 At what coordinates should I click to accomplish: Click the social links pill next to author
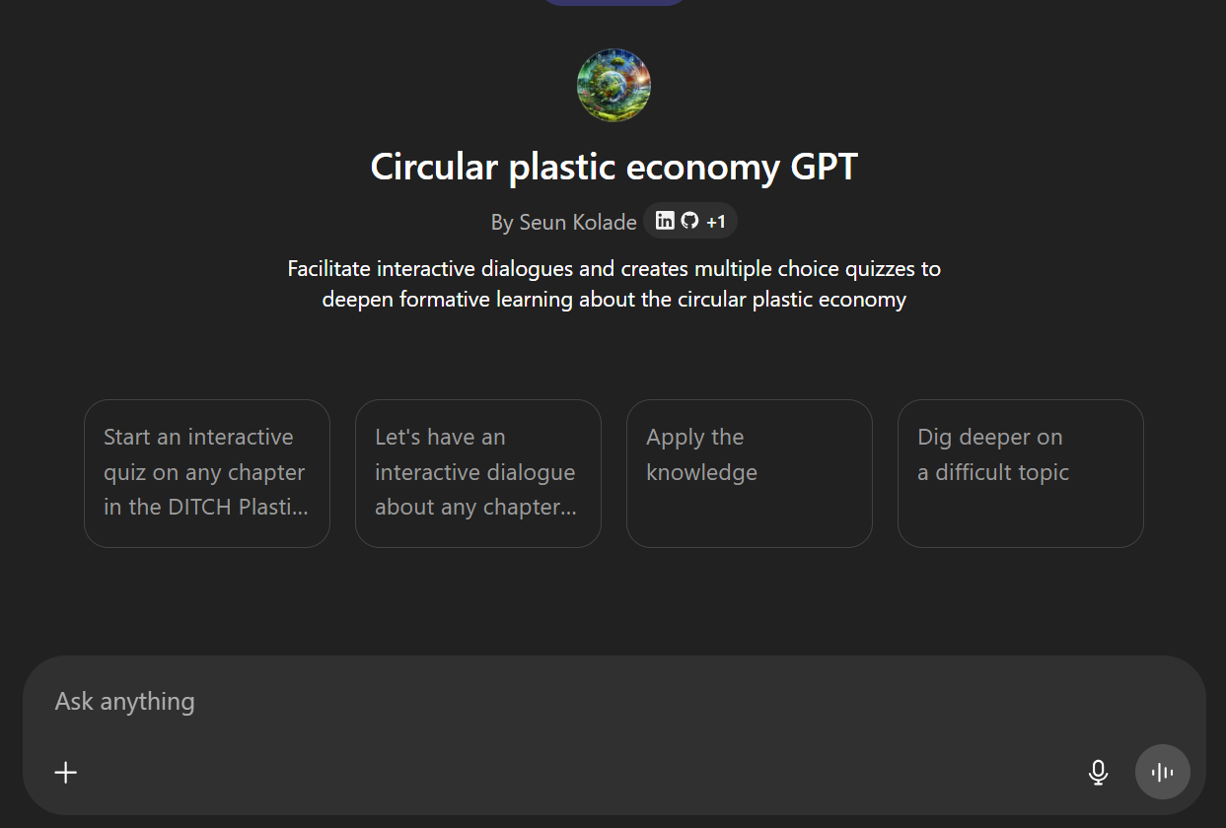coord(690,221)
